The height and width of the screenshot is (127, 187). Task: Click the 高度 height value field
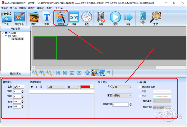tap(17, 106)
